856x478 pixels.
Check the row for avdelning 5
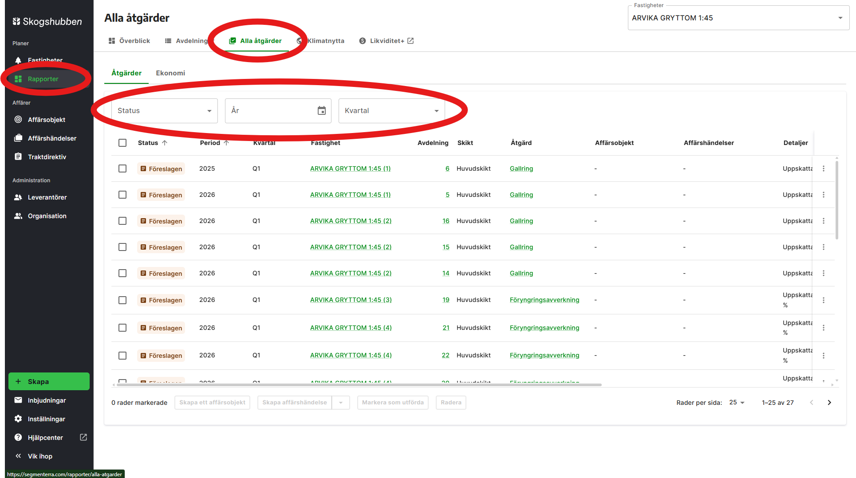pos(122,195)
